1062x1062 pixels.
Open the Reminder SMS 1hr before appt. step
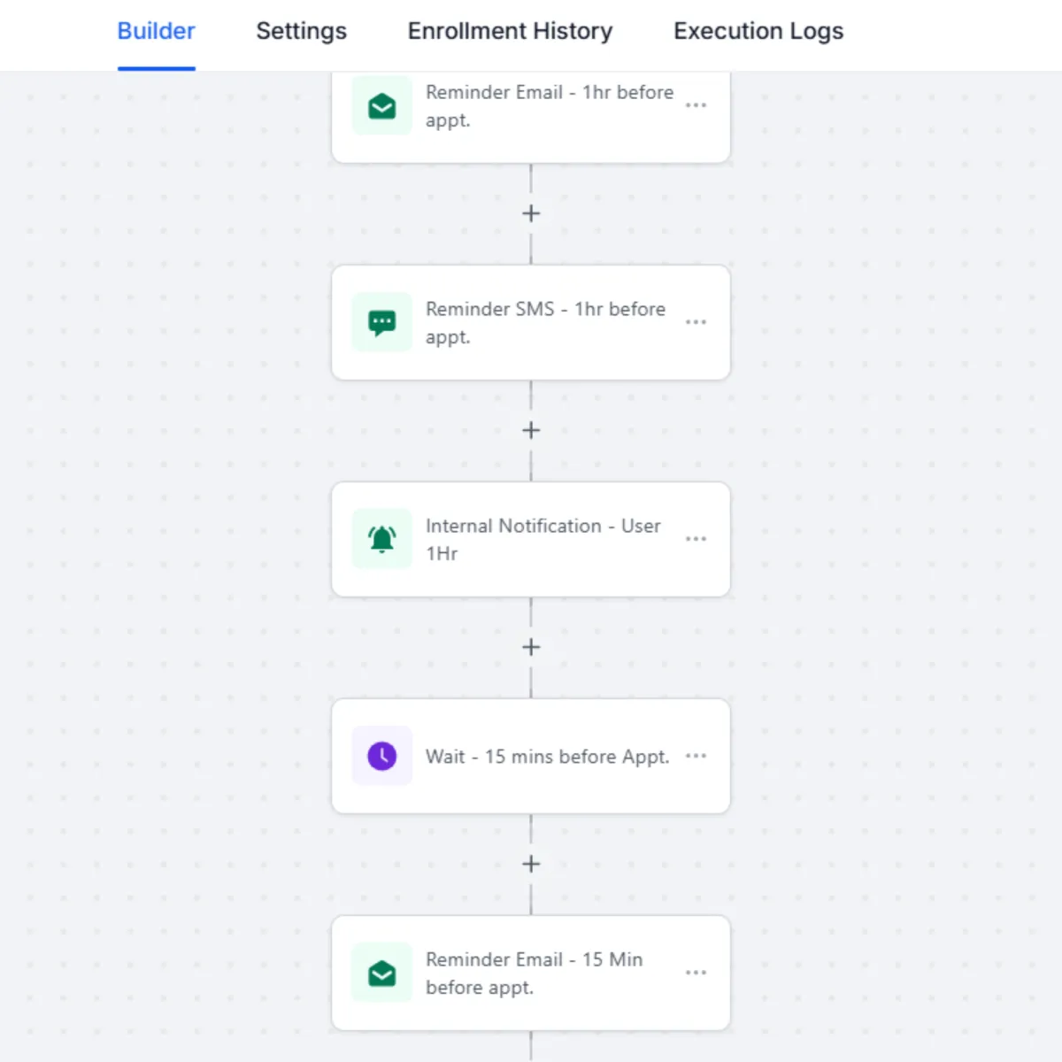click(x=544, y=322)
